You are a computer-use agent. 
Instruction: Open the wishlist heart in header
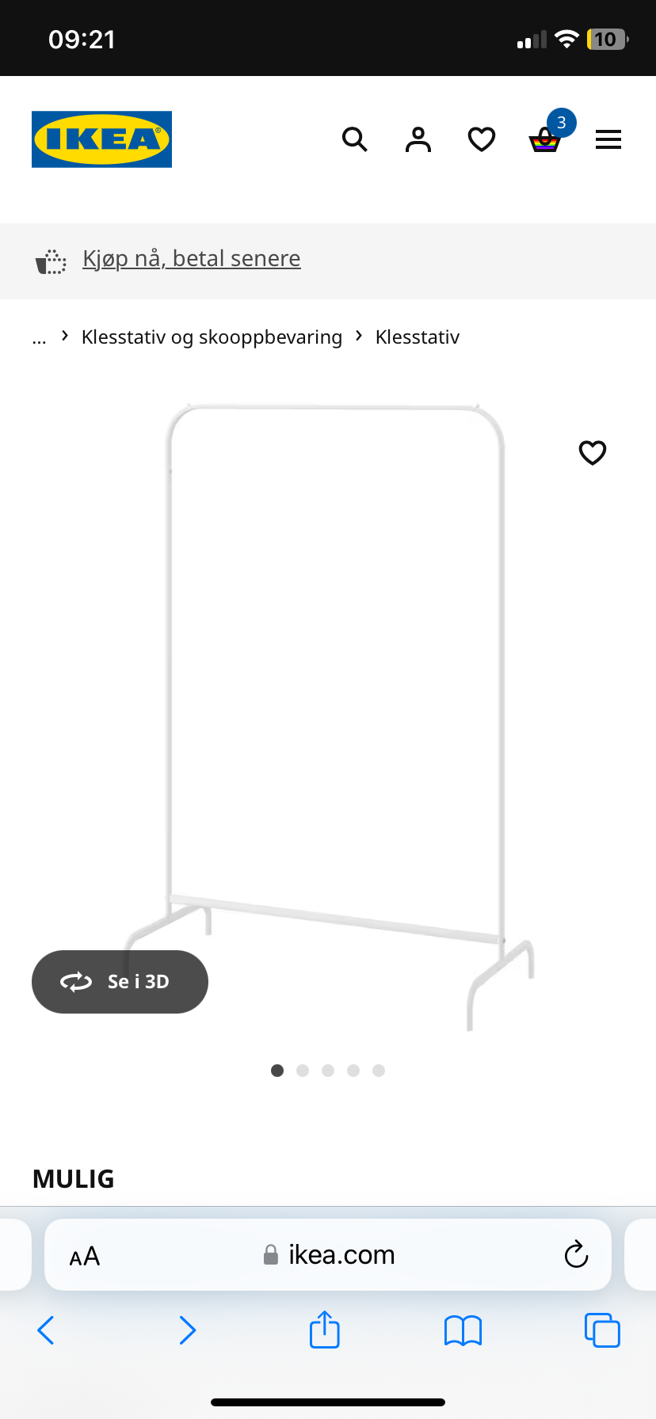(x=482, y=139)
